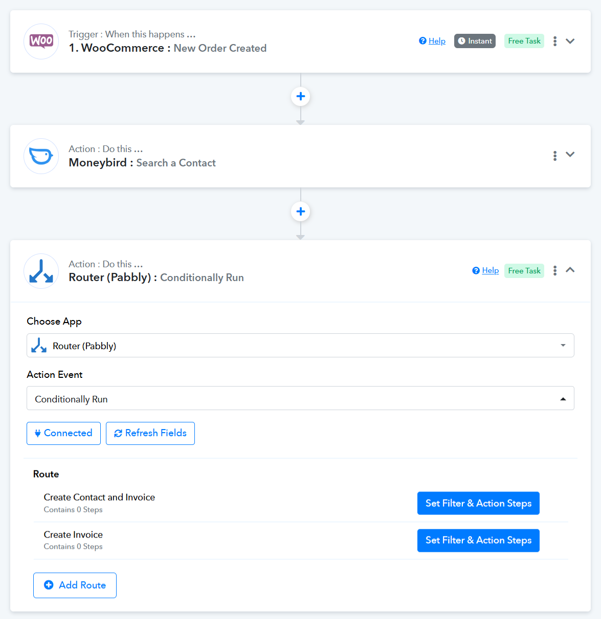Viewport: 601px width, 619px height.
Task: Click the Add Route button
Action: coord(75,585)
